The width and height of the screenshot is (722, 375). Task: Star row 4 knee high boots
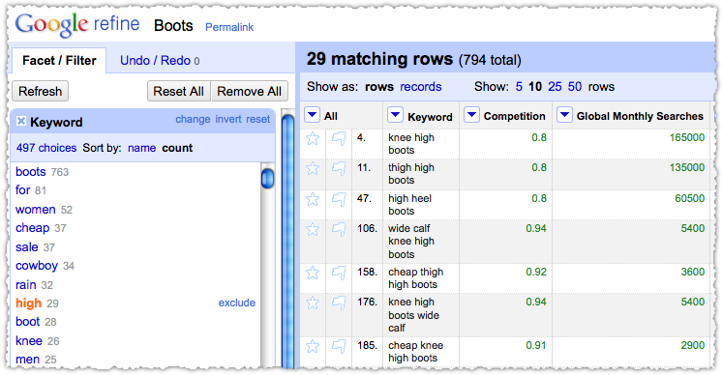(313, 138)
